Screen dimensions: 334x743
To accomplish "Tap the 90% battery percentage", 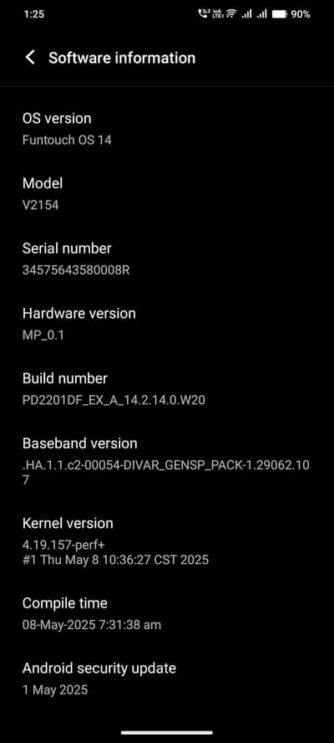I will point(301,14).
